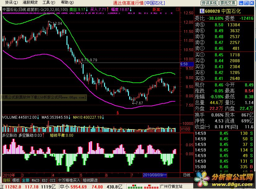256x189 pixels.
Task: Click the blue L icon beside 600028
Action: click(x=202, y=11)
